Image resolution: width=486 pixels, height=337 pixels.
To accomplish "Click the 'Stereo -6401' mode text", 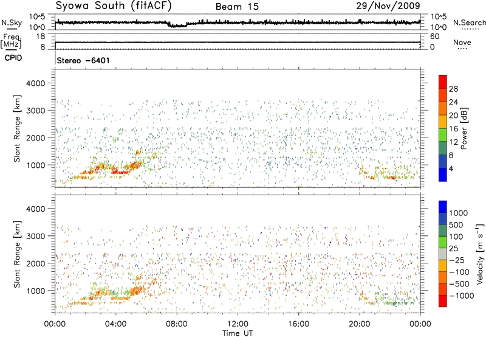I will 83,60.
